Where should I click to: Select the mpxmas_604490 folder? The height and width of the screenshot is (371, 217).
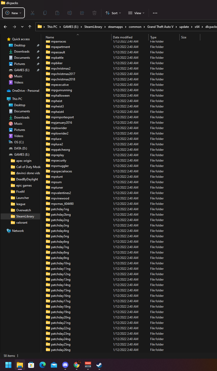pyautogui.click(x=62, y=204)
